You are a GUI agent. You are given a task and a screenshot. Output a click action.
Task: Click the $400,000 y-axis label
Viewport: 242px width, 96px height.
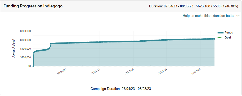point(26,49)
